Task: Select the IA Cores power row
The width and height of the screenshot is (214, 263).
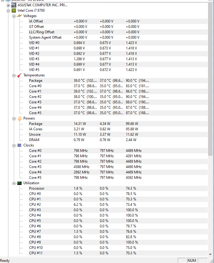Action: (x=118, y=129)
